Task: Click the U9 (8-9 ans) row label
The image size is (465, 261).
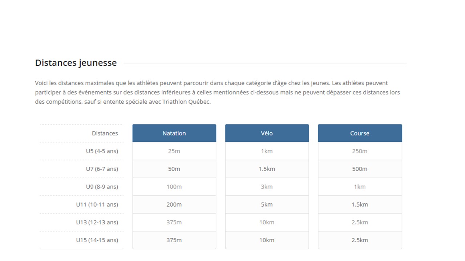Action: (x=102, y=187)
